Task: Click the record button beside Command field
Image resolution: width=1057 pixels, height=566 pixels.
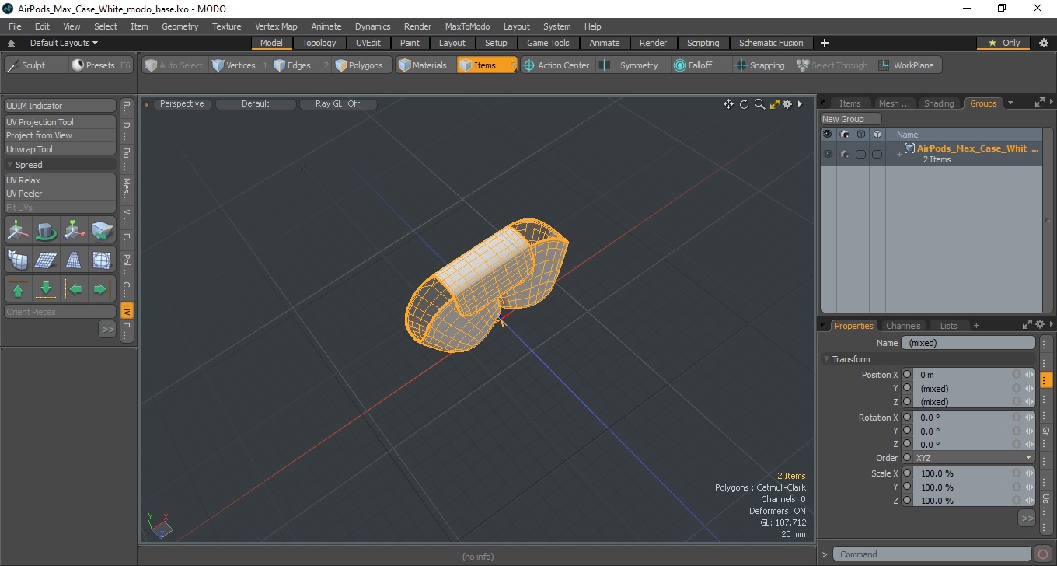Action: tap(1044, 554)
